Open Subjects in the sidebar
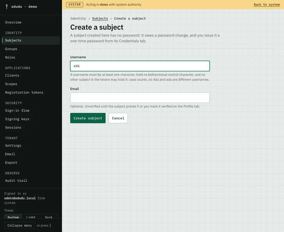Image resolution: width=284 pixels, height=232 pixels. 31,40
